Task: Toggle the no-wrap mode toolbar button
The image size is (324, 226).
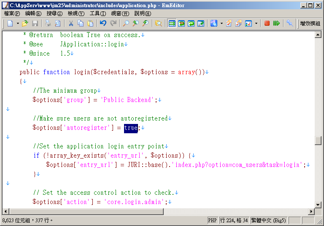Action: (172, 24)
